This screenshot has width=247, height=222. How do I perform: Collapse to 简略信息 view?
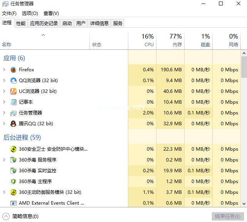(x=21, y=216)
